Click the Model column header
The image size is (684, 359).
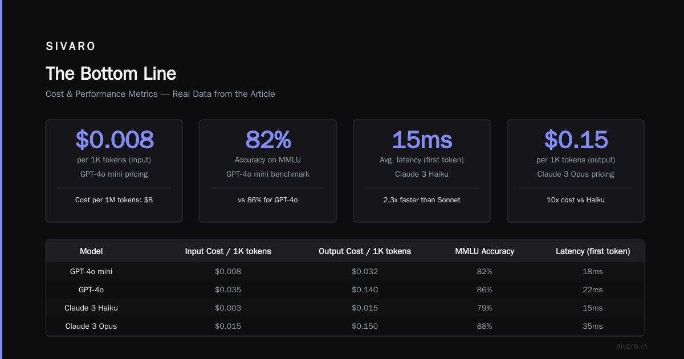(91, 251)
